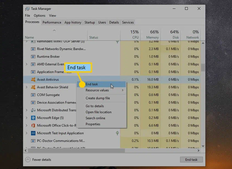Sort by the Memory column header
This screenshot has height=169, width=232.
click(x=150, y=35)
